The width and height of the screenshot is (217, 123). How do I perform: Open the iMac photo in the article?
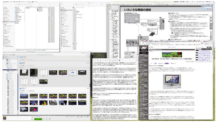(x=172, y=82)
